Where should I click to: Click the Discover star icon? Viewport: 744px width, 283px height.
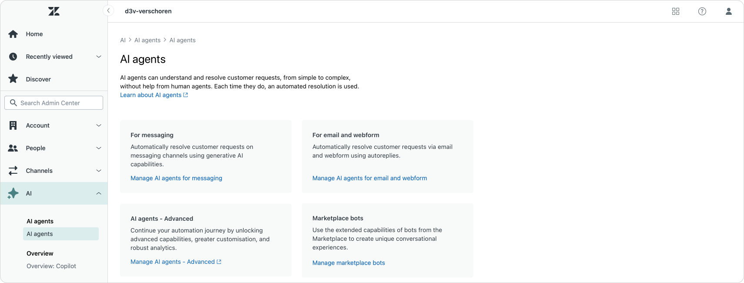coord(13,79)
